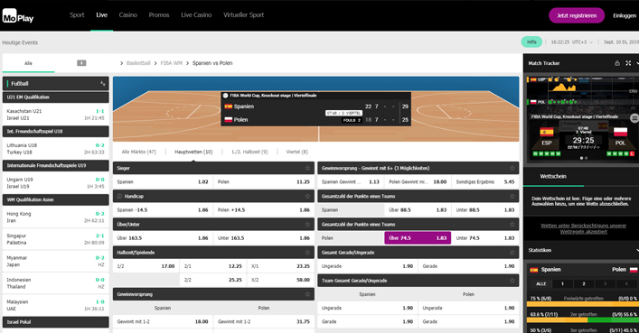Select the Alle events tab

[28, 63]
